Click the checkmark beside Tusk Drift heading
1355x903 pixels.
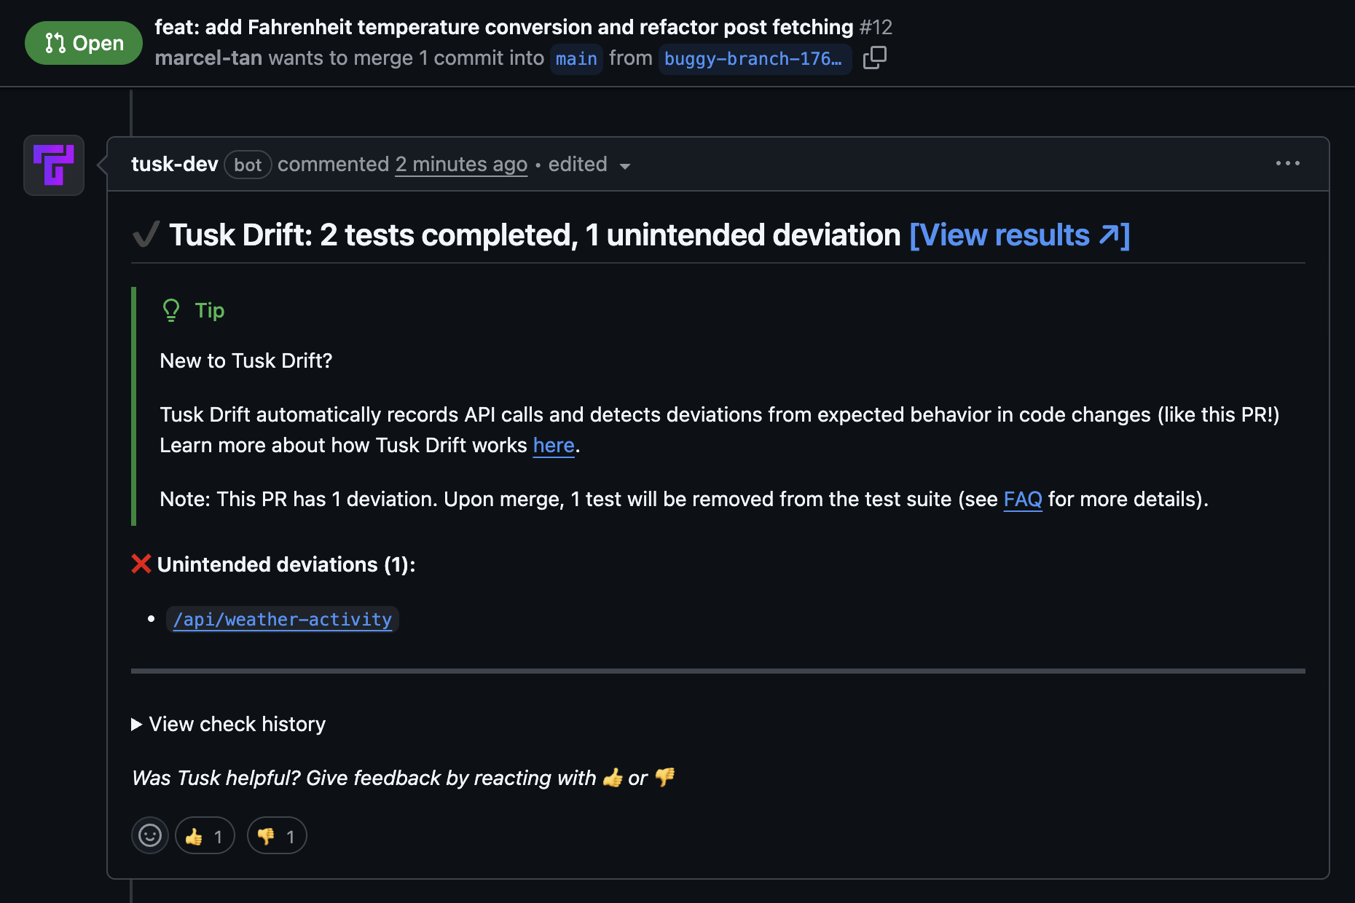pyautogui.click(x=145, y=234)
